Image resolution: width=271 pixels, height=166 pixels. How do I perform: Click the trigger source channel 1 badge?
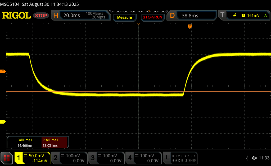click(x=243, y=16)
